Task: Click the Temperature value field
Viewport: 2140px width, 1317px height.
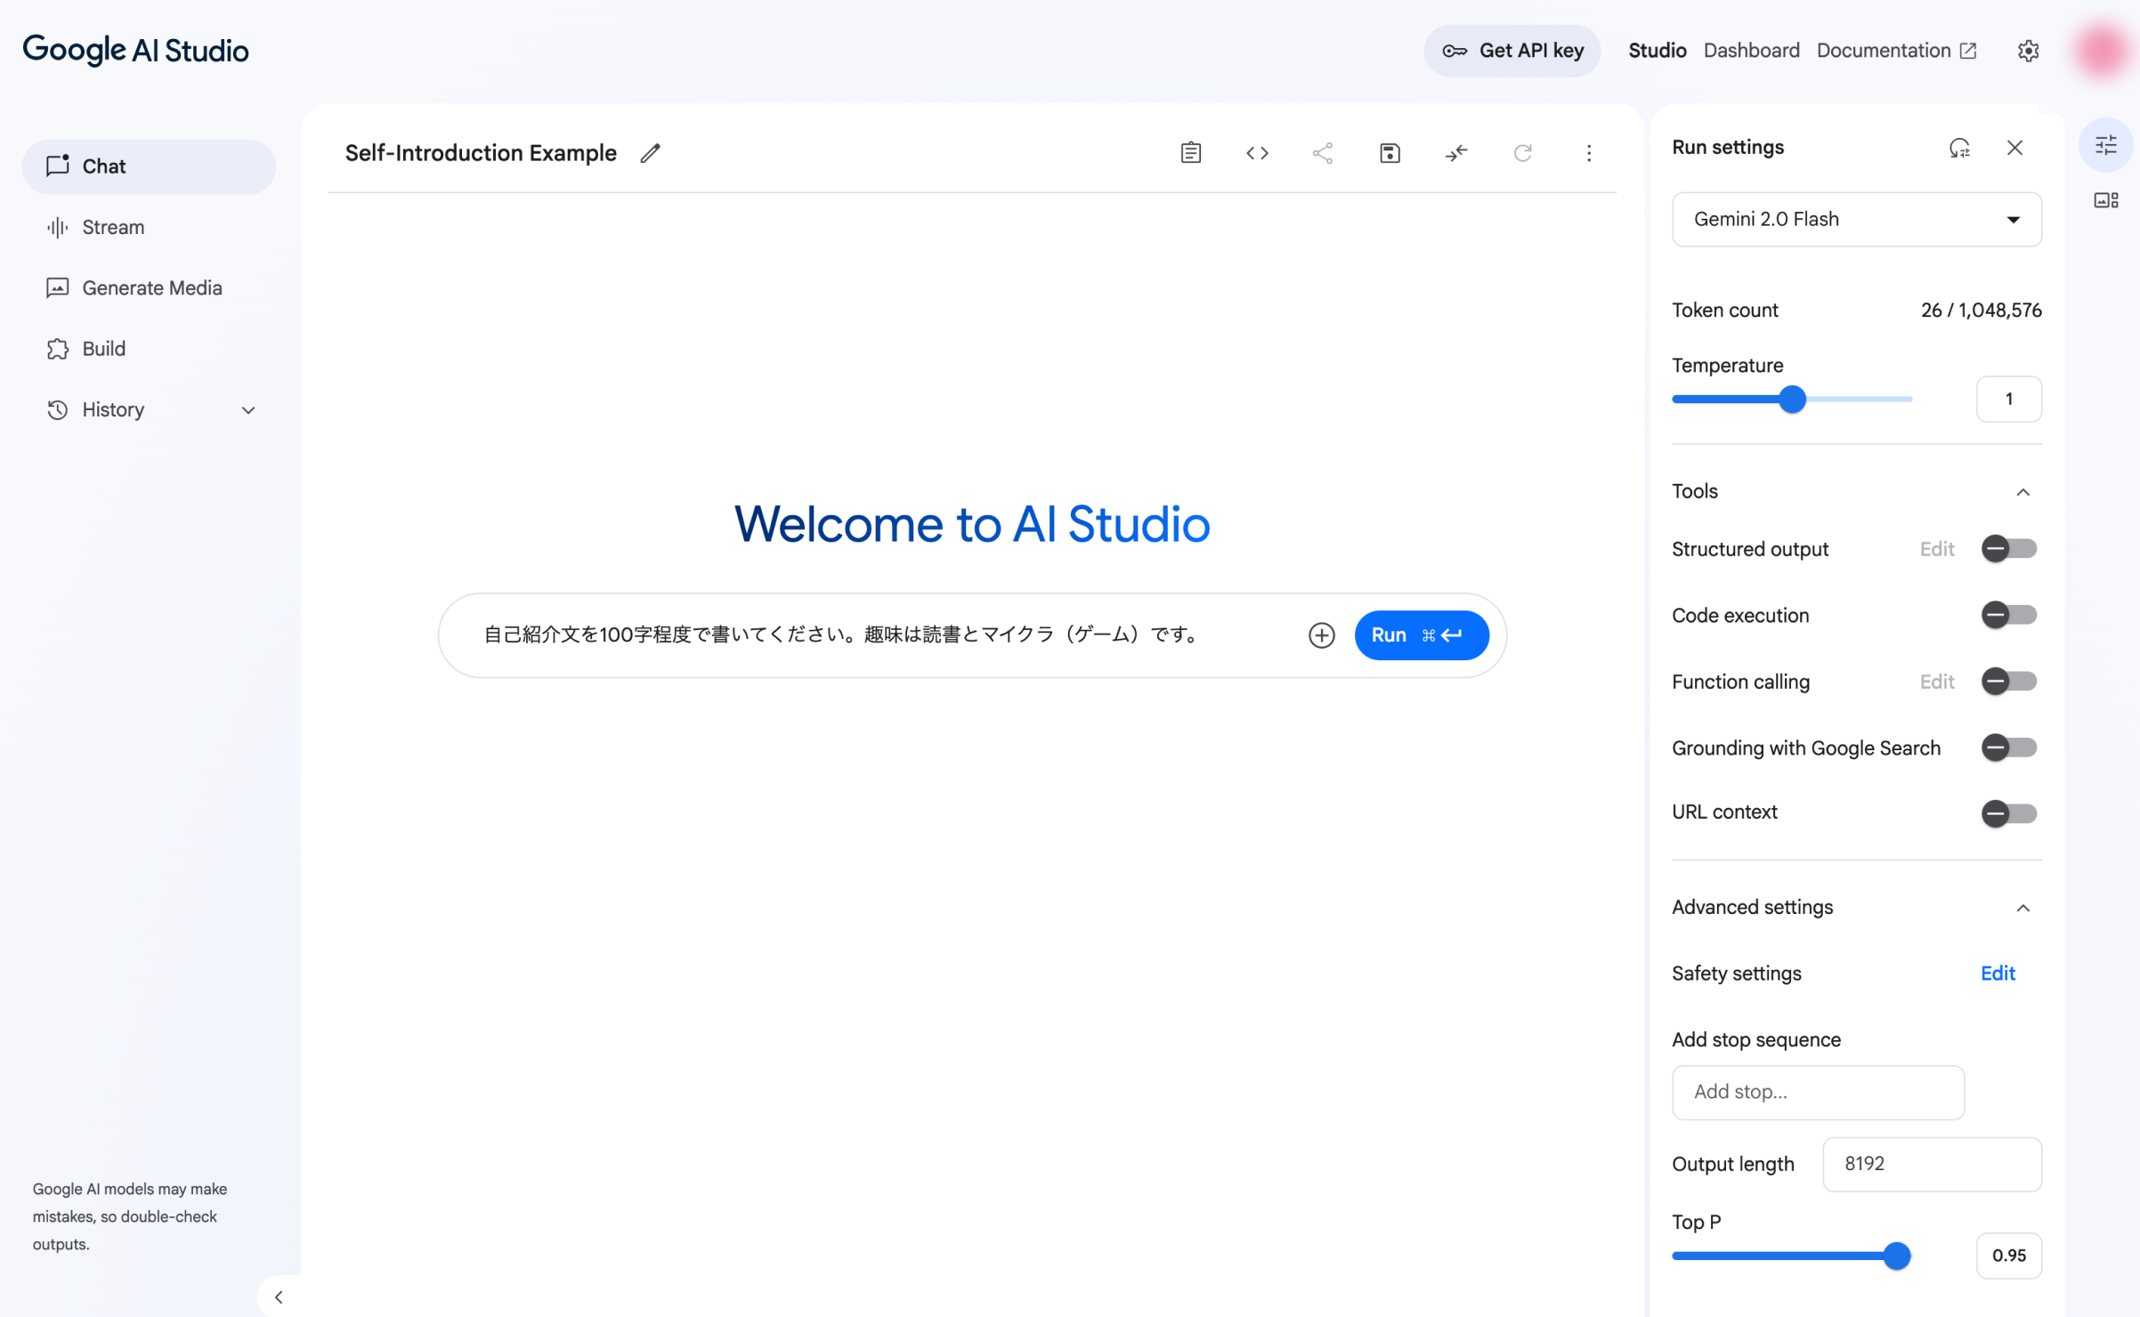Action: point(2008,399)
